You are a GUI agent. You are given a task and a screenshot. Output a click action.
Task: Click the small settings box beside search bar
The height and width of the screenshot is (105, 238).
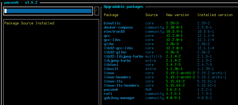(96, 11)
